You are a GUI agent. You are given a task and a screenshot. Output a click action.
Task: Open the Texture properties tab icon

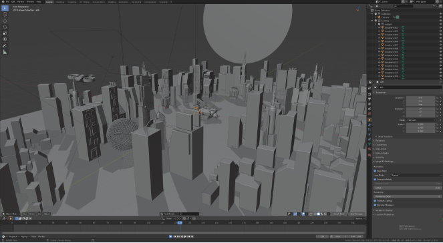coord(370,155)
